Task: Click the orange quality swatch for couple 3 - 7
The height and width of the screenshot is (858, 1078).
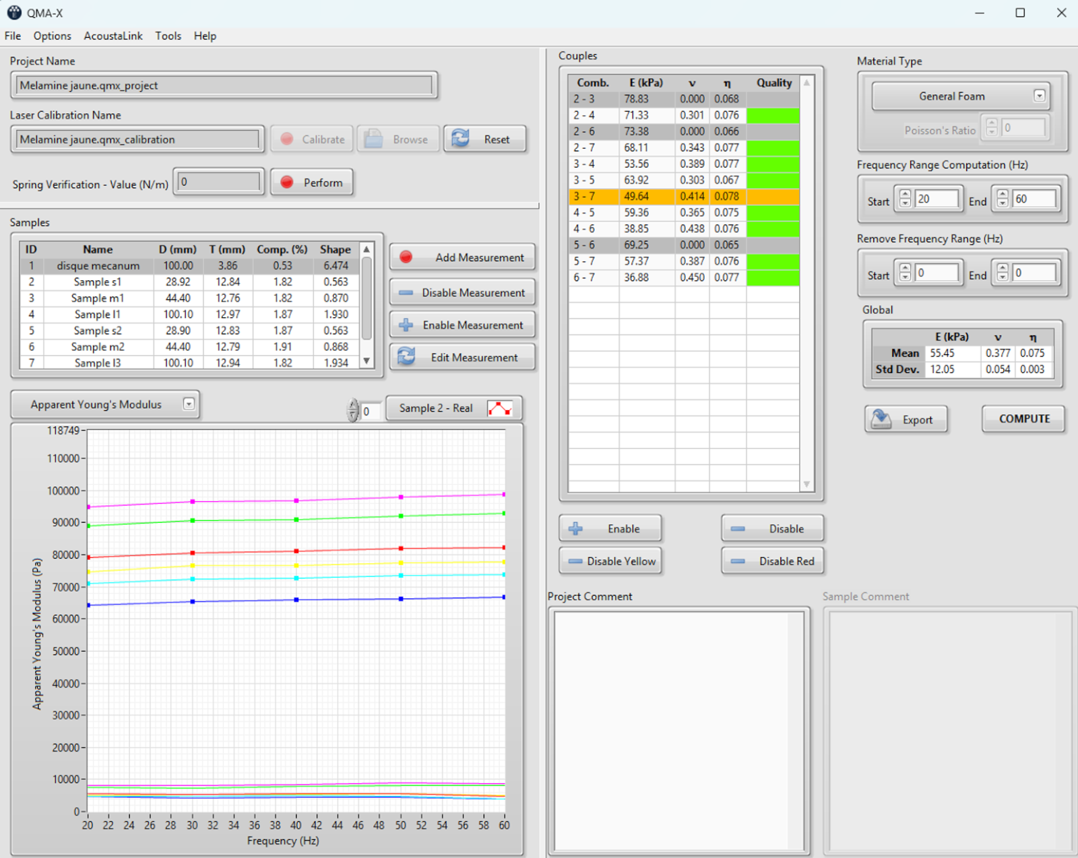Action: (x=773, y=196)
